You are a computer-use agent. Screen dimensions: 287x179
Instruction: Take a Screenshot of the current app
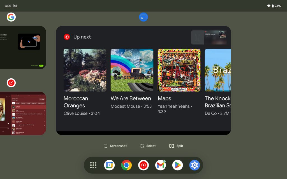115,146
